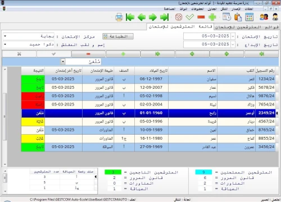Click the green successful candidates count box
The height and width of the screenshot is (202, 281).
[x=113, y=172]
